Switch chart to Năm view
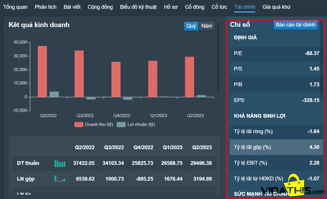This screenshot has width=327, height=199. pos(207,26)
